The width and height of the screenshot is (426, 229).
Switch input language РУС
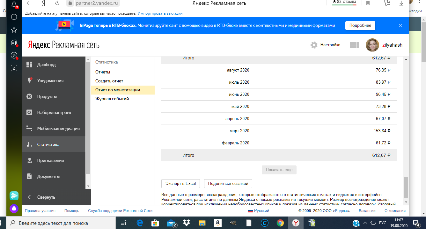(x=383, y=223)
